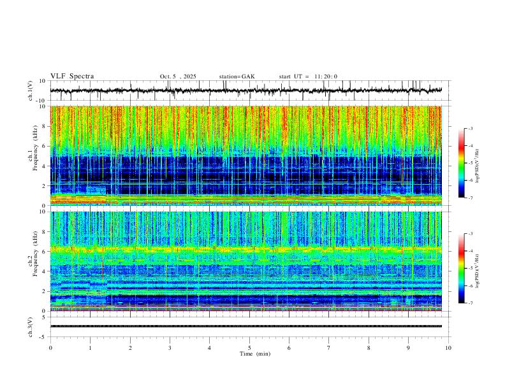Click the "-4" tick on ch.2 colorbar
The height and width of the screenshot is (390, 505).
(470, 251)
